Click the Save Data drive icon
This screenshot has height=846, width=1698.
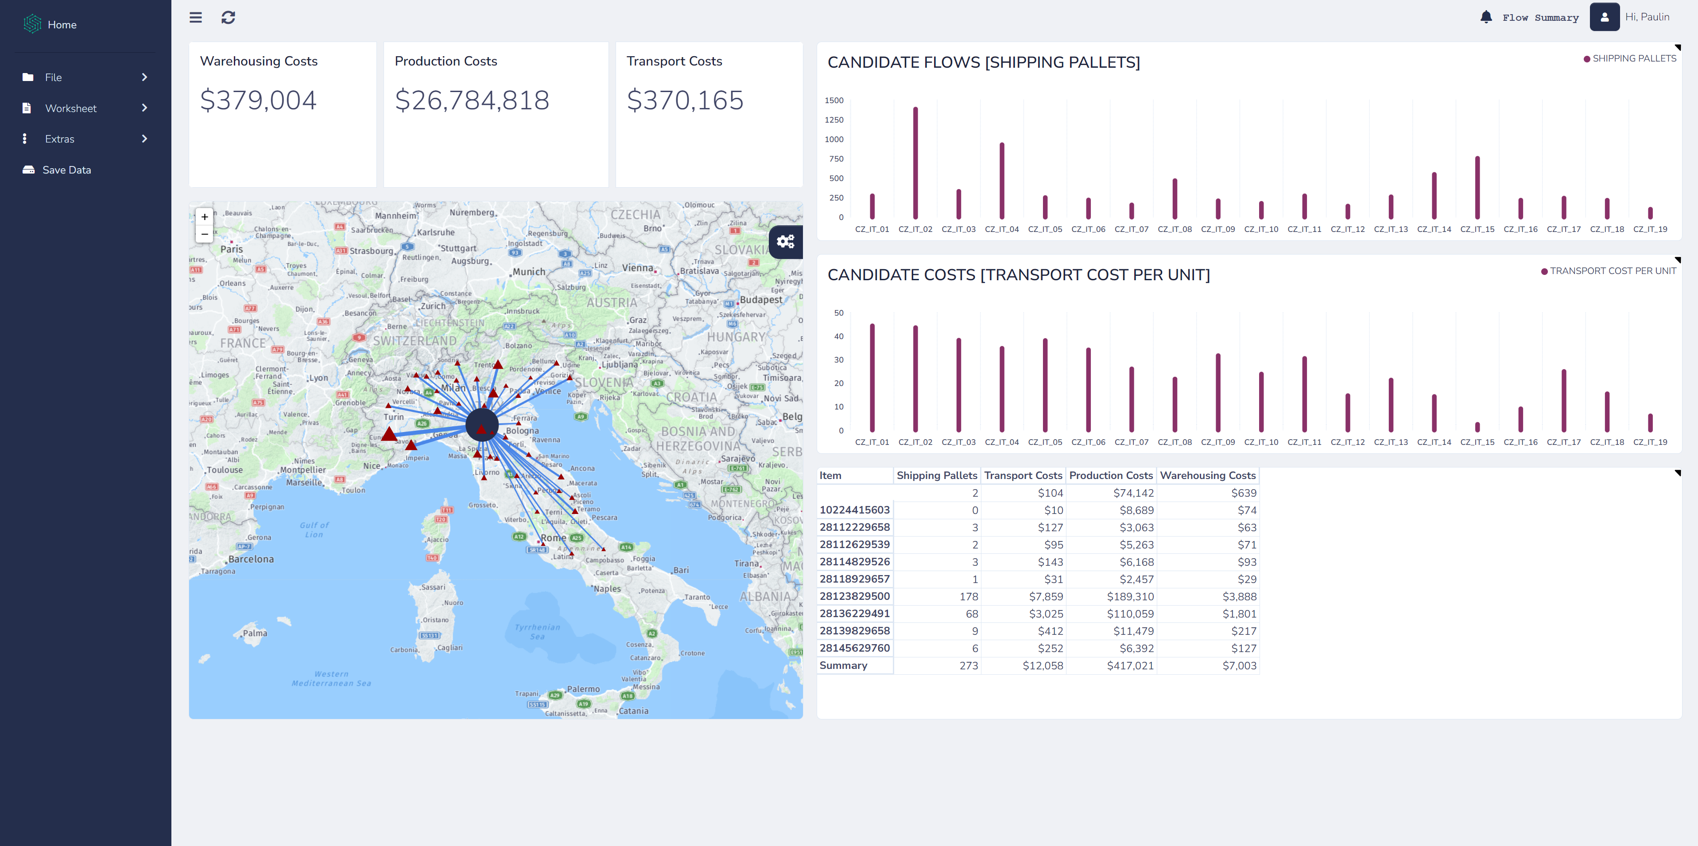[x=28, y=170]
